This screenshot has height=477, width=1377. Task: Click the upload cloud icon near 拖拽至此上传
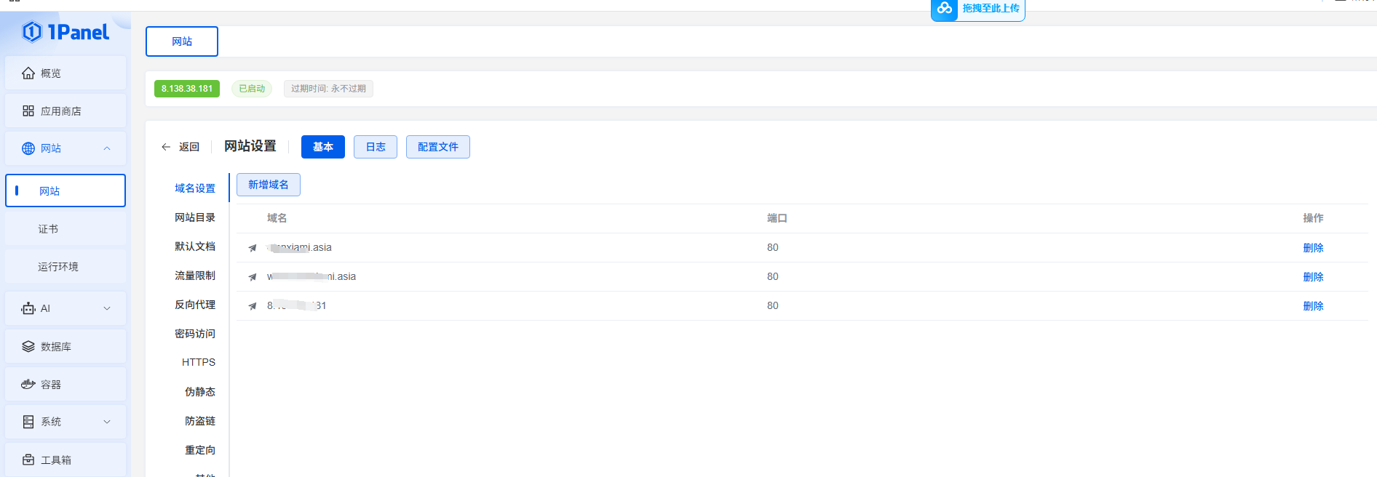click(x=943, y=9)
